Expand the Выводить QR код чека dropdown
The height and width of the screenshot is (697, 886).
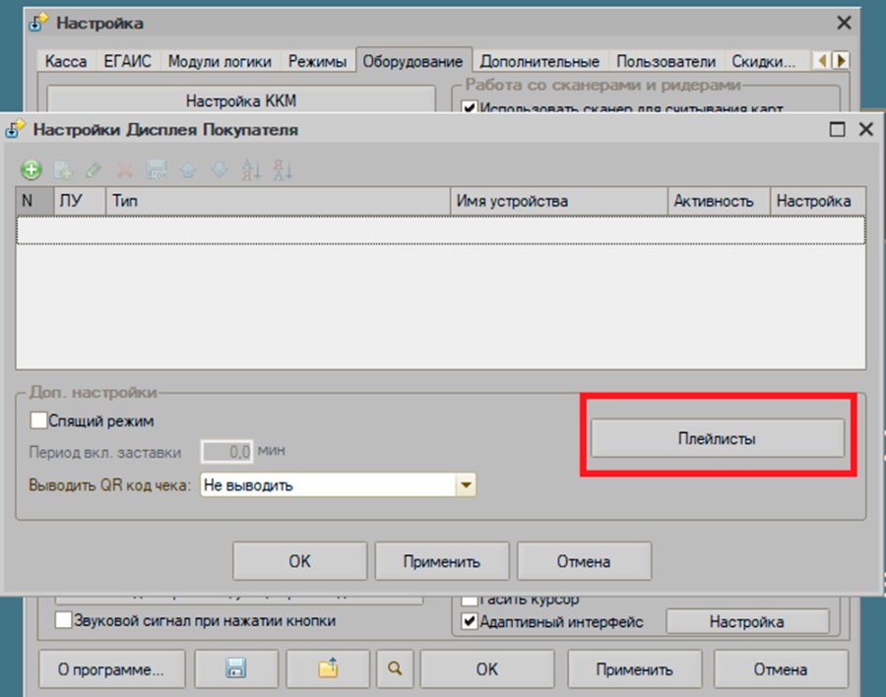(466, 485)
